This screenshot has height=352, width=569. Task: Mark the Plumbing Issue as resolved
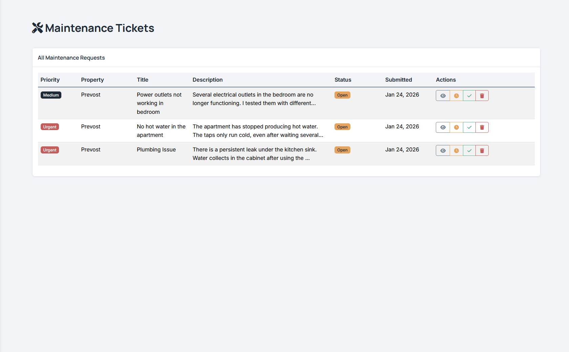click(469, 150)
